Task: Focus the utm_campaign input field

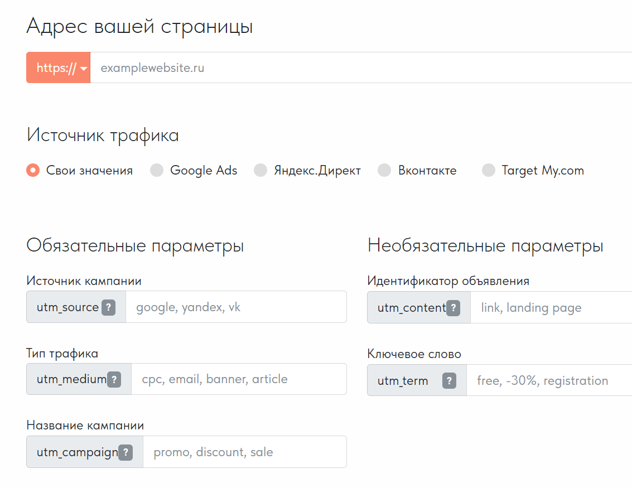Action: click(244, 452)
